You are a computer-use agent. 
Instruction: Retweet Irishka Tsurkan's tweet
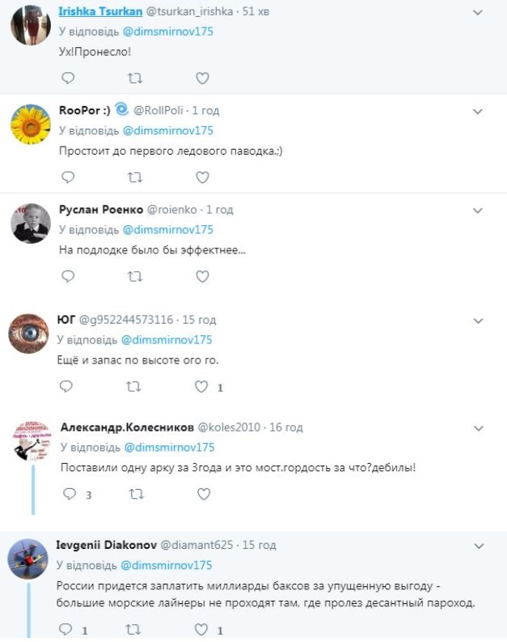[x=135, y=79]
